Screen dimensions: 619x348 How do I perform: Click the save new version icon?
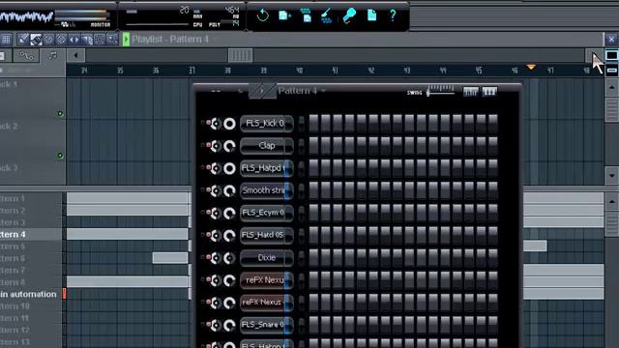pyautogui.click(x=284, y=15)
